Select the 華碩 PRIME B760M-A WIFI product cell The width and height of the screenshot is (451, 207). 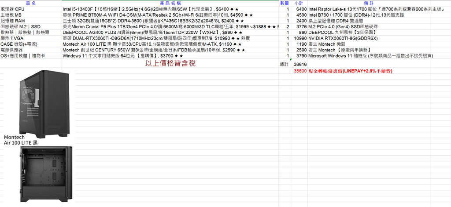(x=170, y=15)
